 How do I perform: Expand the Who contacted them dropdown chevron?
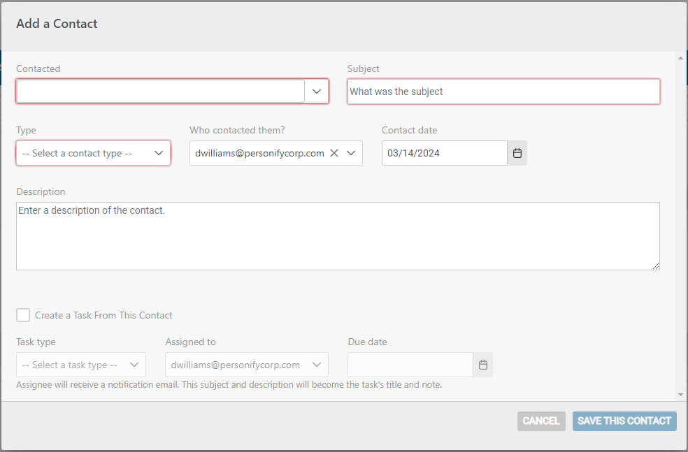pos(351,153)
